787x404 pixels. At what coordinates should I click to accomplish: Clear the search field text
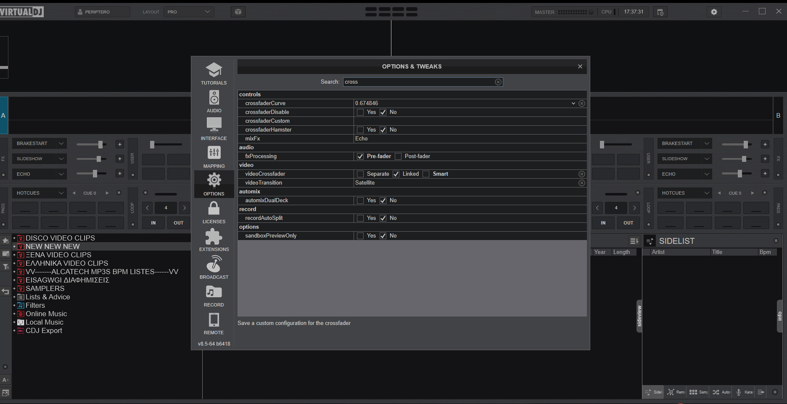pyautogui.click(x=498, y=82)
